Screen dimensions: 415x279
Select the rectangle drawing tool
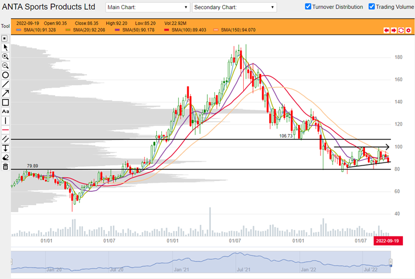pos(5,103)
